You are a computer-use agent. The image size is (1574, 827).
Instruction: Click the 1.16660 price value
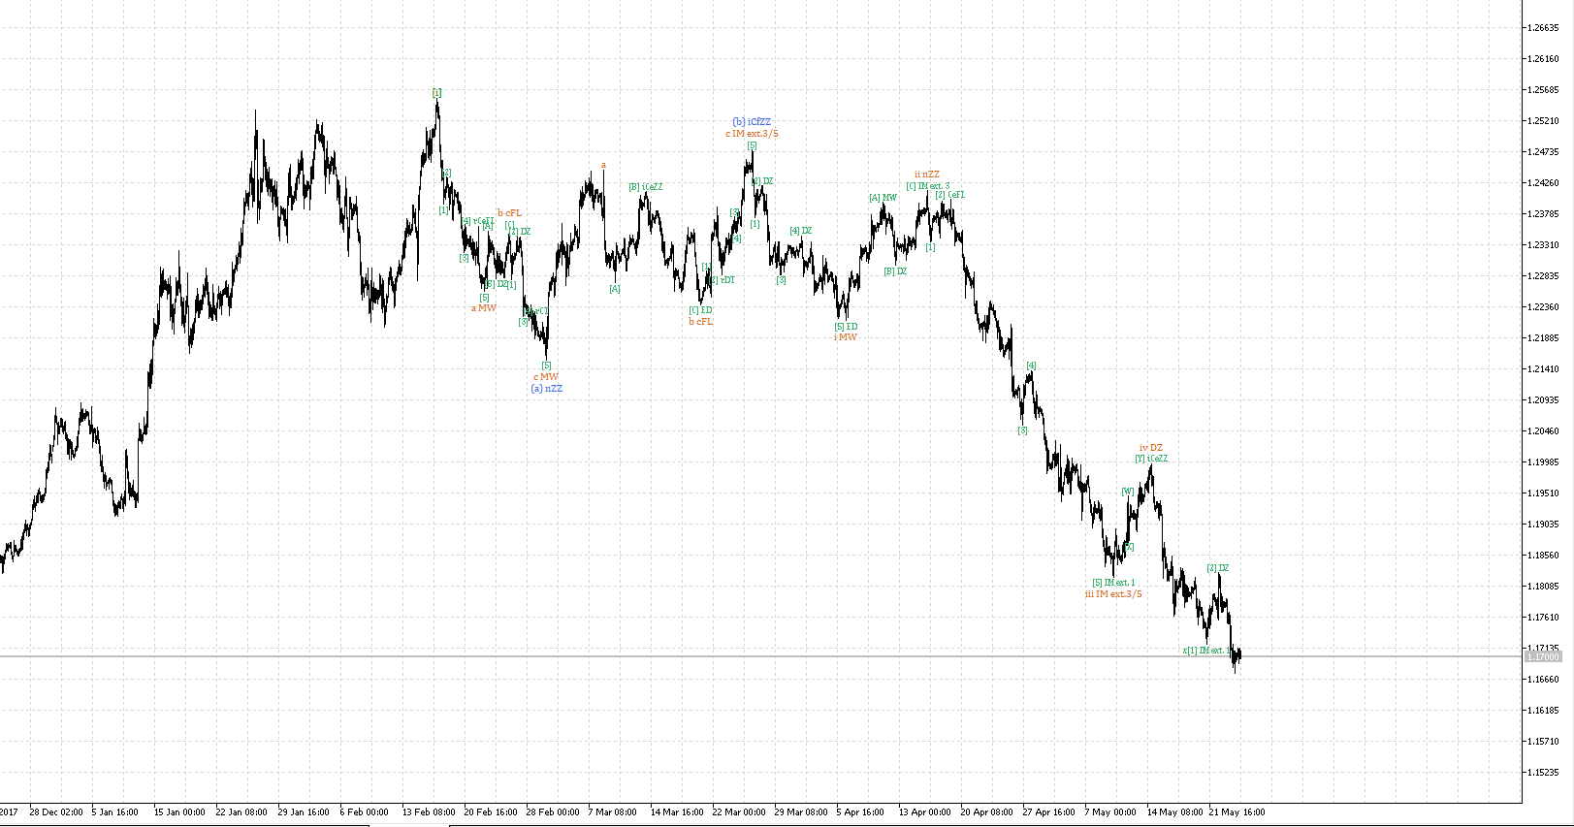pos(1543,680)
